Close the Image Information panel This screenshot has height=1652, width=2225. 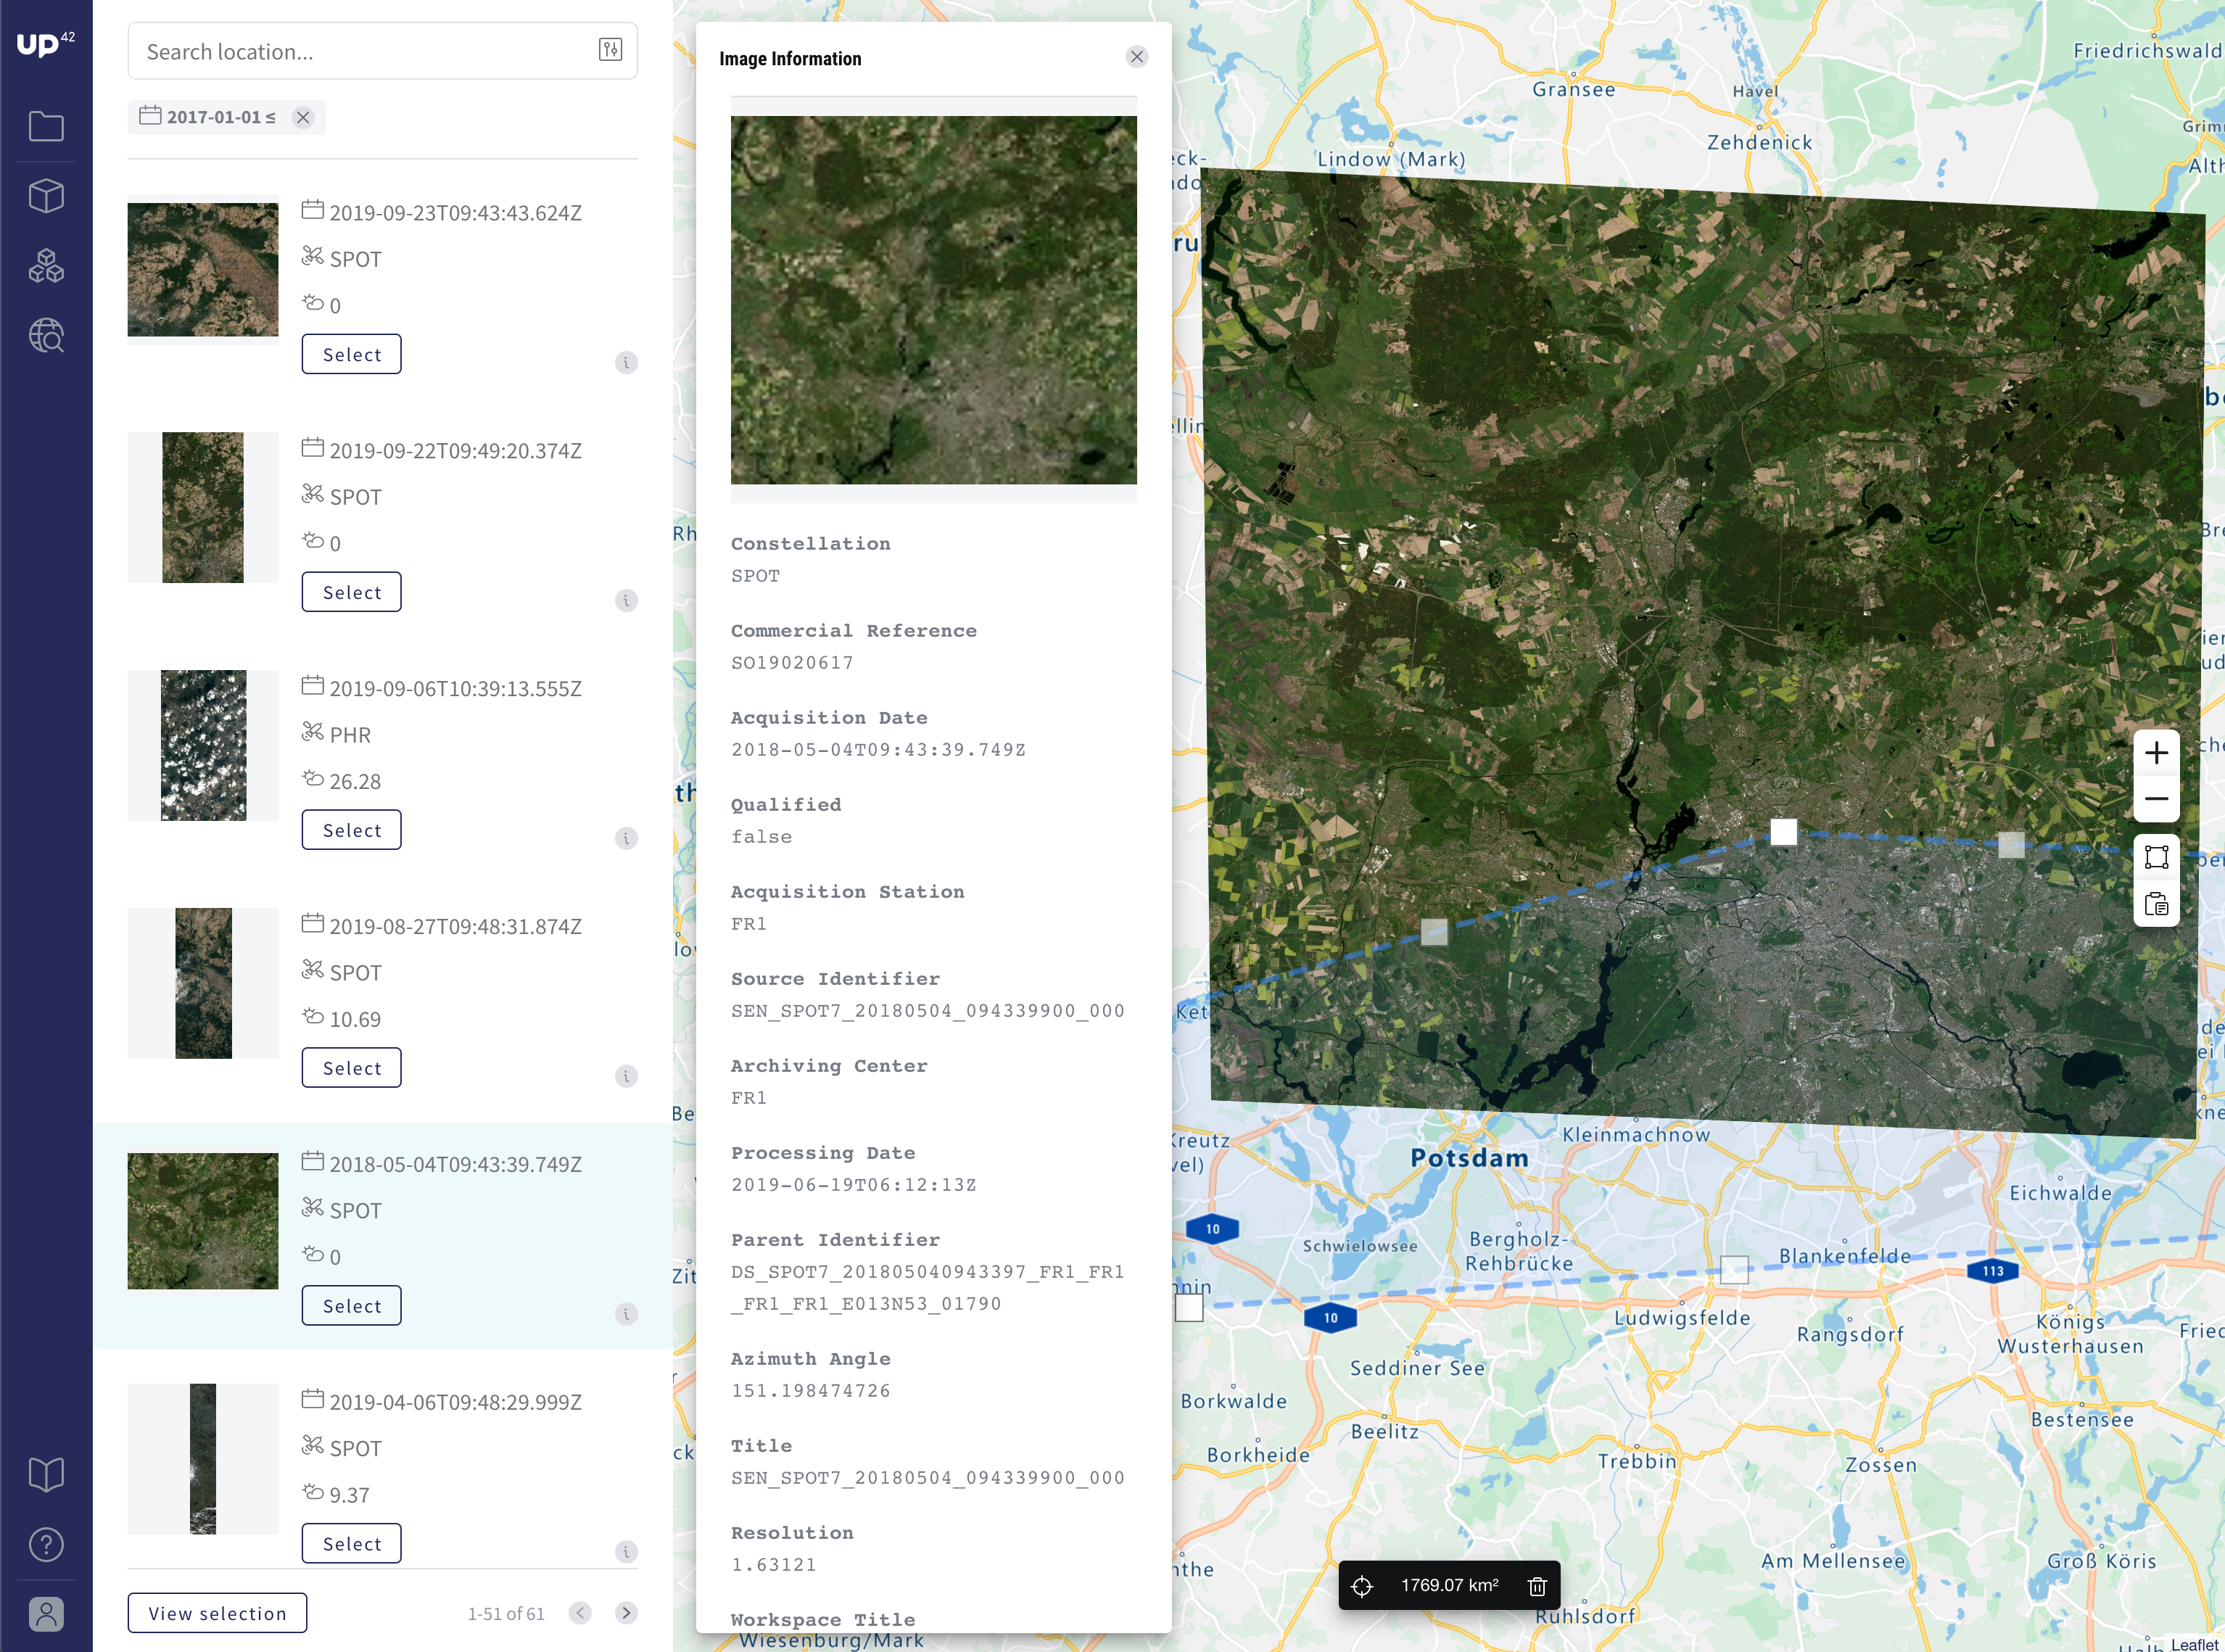pyautogui.click(x=1136, y=57)
